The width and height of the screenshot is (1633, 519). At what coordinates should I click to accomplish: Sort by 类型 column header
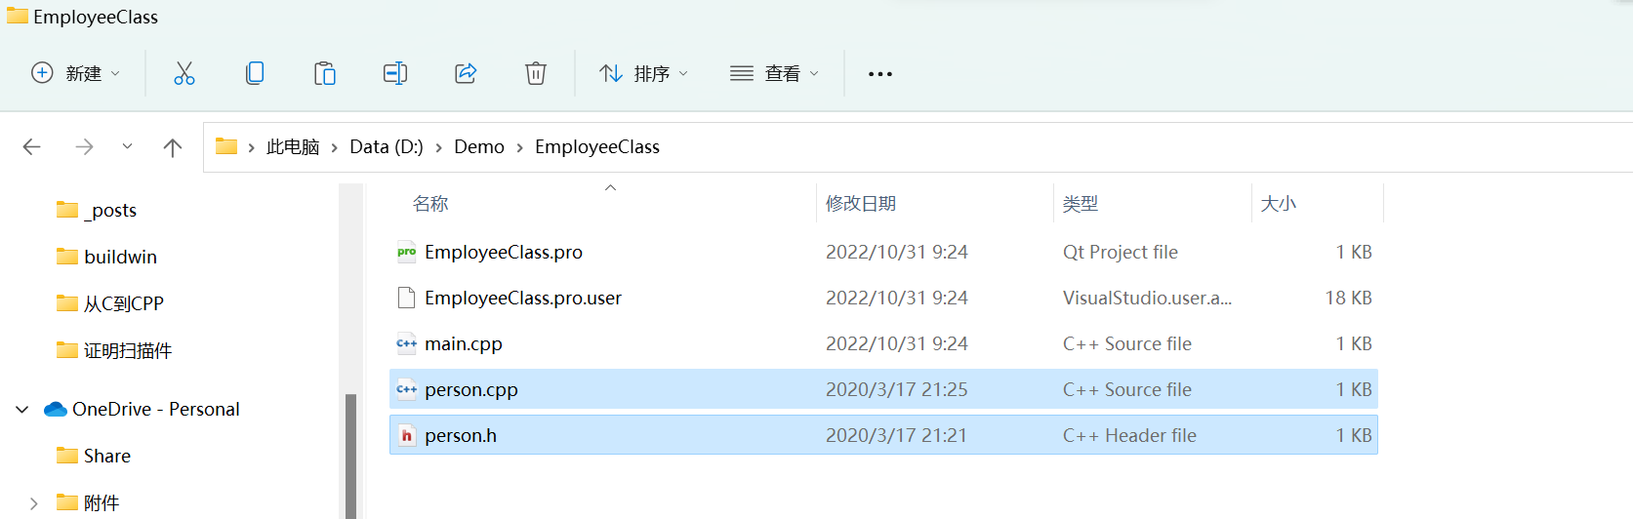point(1081,204)
